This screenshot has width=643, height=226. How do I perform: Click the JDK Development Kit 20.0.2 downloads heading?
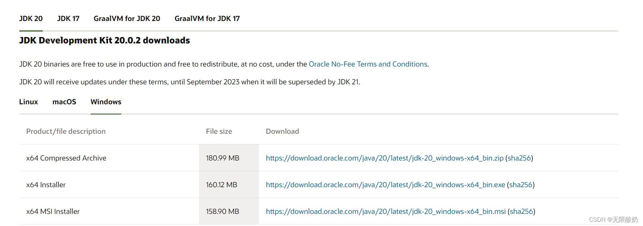click(104, 40)
